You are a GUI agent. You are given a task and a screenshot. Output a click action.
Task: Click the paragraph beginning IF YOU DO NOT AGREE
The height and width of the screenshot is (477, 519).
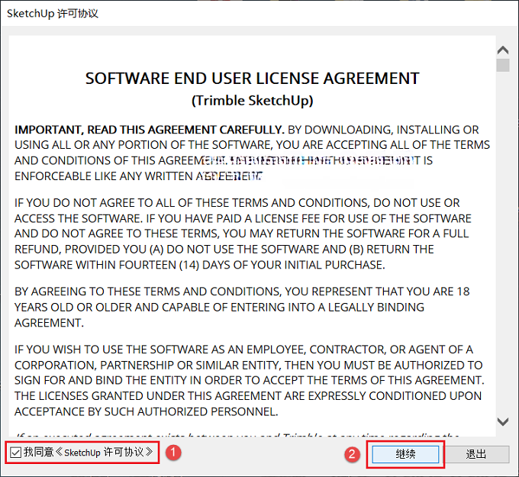pyautogui.click(x=243, y=234)
